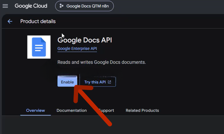Click the Enable button
Image resolution: width=224 pixels, height=134 pixels.
click(x=67, y=82)
